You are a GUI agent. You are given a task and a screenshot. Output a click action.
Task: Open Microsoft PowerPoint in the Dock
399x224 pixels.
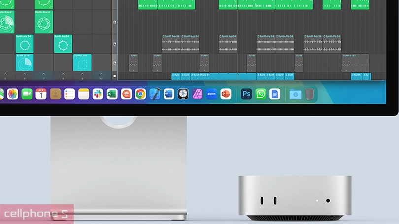[226, 94]
